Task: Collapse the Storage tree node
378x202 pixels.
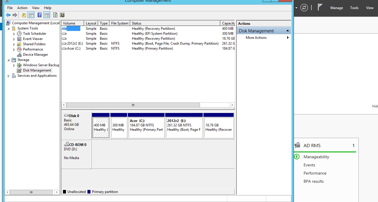Action: tap(8, 60)
